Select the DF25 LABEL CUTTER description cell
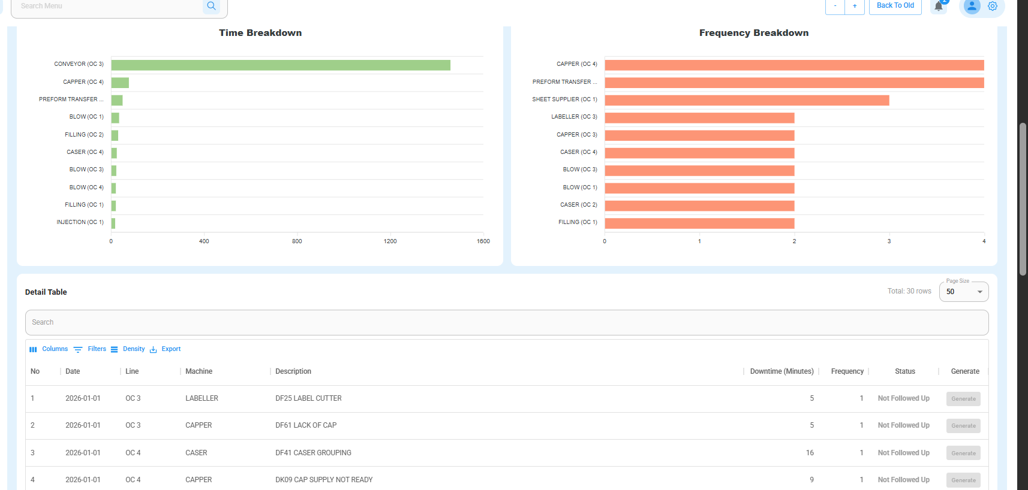This screenshot has width=1028, height=490. [x=308, y=398]
